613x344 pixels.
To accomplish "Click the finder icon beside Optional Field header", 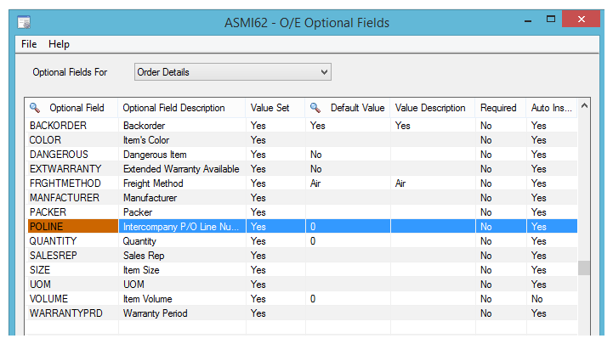I will [35, 108].
